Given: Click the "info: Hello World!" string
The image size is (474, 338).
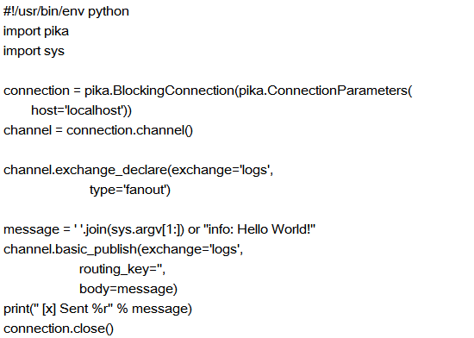Looking at the screenshot, I should coord(259,229).
